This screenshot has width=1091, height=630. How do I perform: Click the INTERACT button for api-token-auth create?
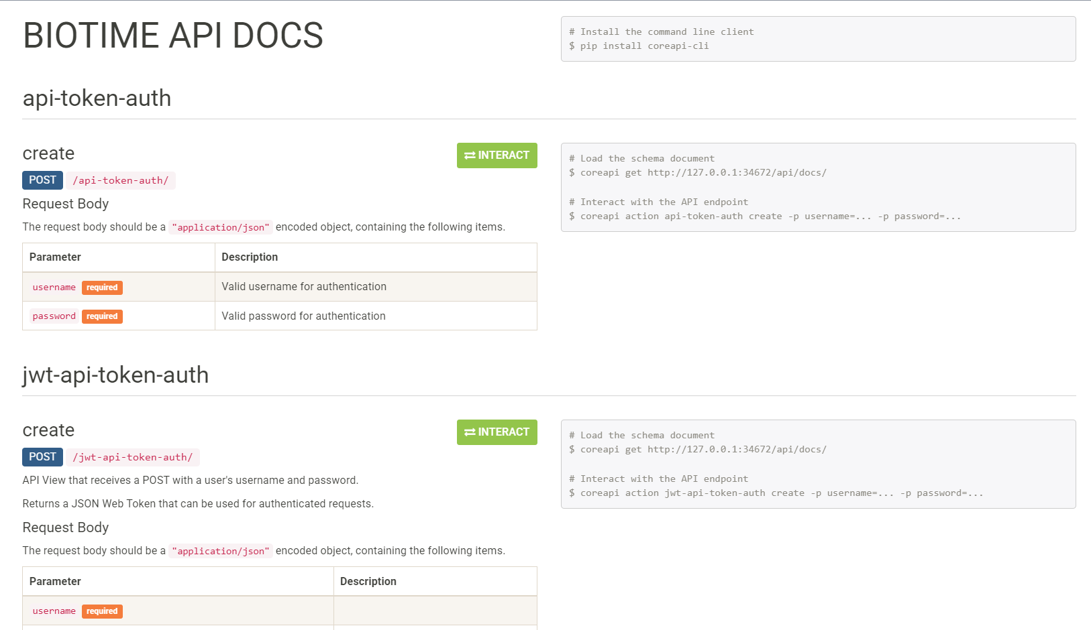(x=497, y=155)
